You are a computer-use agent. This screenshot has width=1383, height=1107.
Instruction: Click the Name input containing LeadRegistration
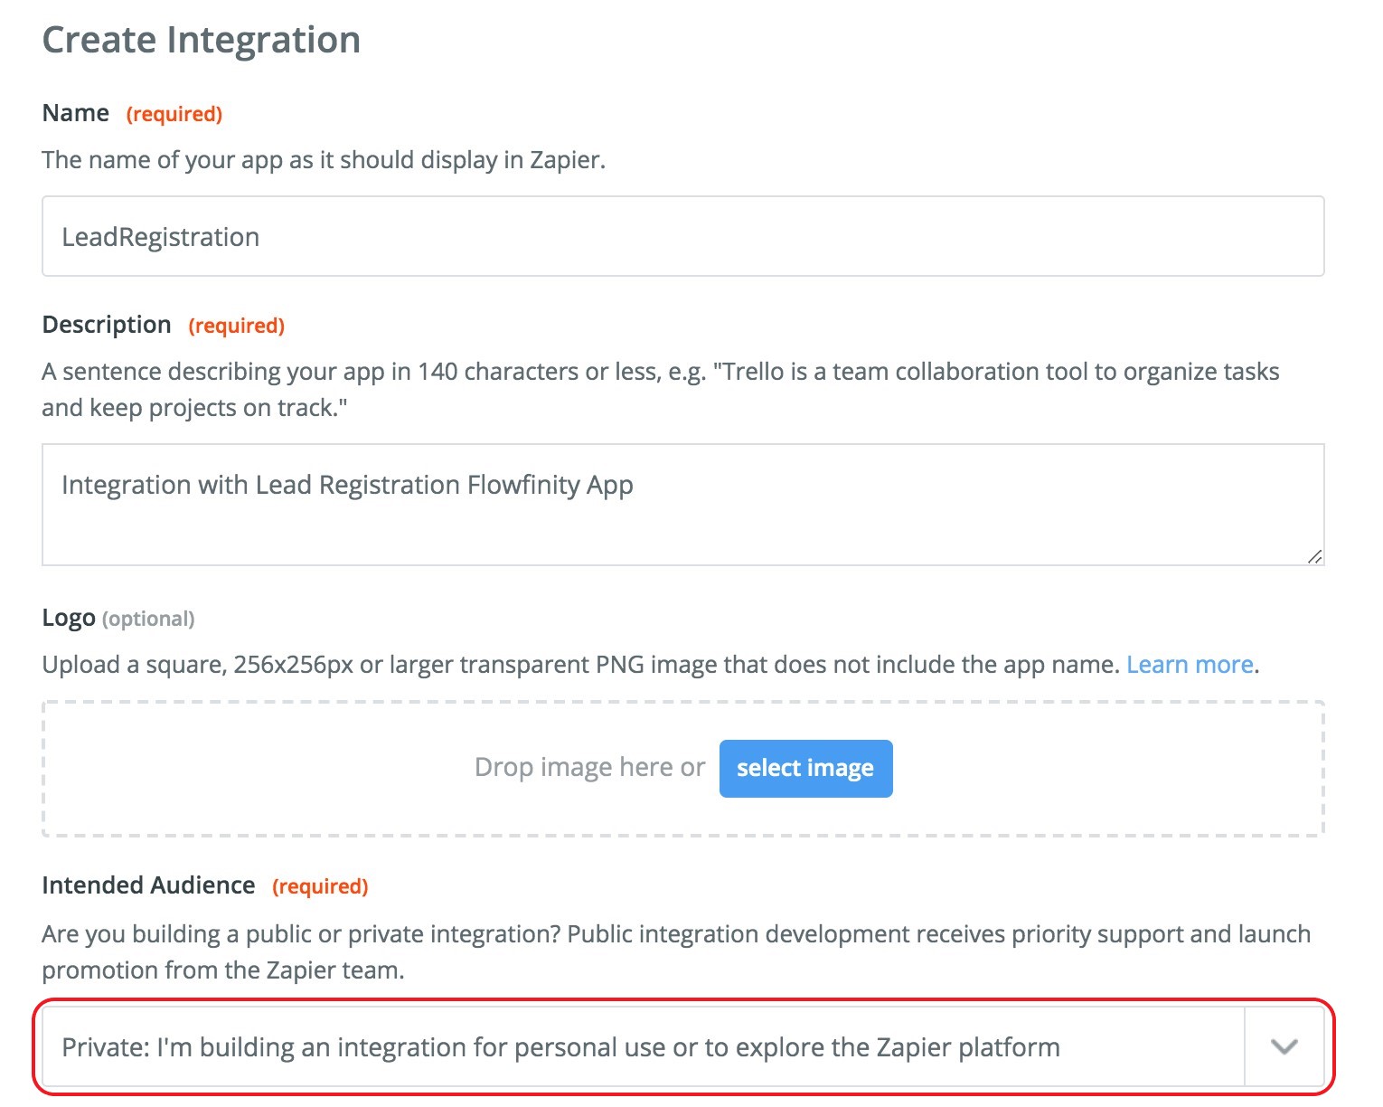coord(682,237)
